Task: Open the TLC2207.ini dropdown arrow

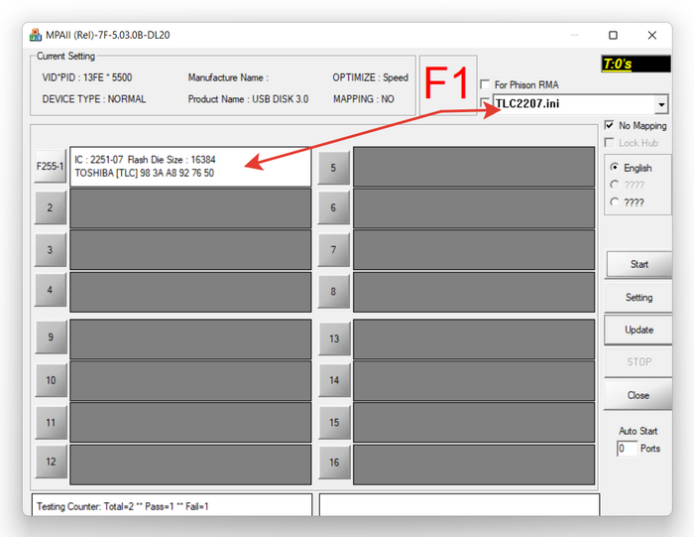Action: click(661, 104)
